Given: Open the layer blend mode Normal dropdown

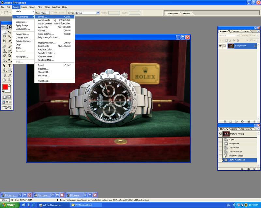Looking at the screenshot, I should 229,35.
